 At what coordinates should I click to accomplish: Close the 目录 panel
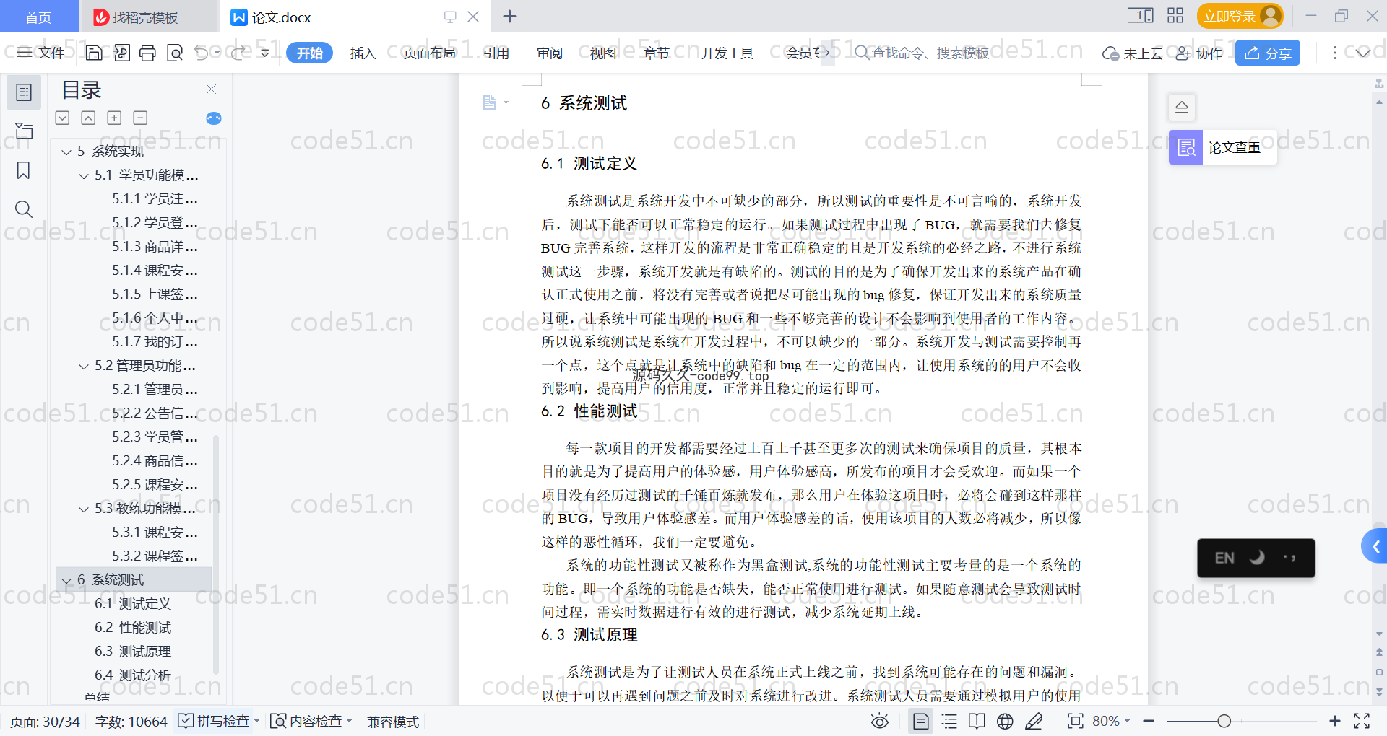tap(211, 89)
